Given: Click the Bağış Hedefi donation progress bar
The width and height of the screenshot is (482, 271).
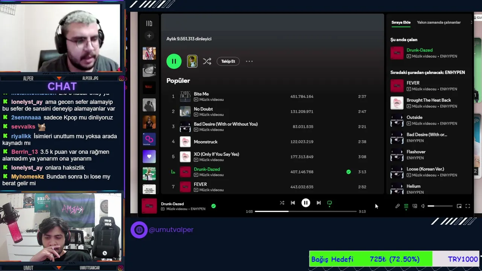Looking at the screenshot, I should (x=394, y=259).
